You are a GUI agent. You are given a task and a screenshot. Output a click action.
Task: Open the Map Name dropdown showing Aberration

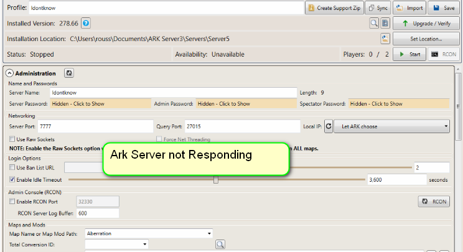point(149,233)
